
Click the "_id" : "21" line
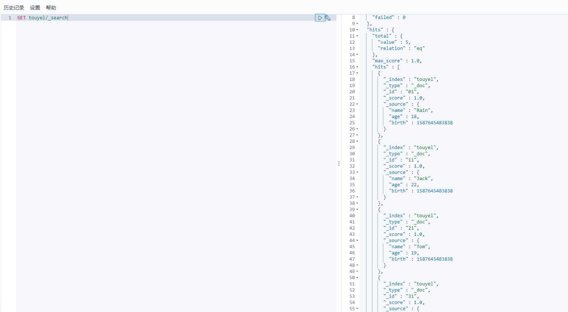[x=401, y=228]
